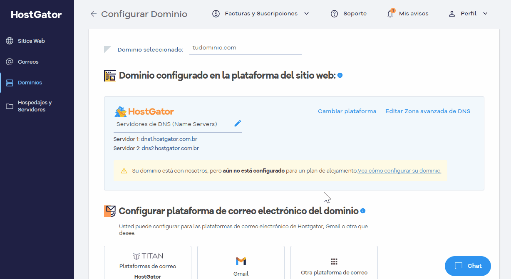
Task: Click the Configurar Dominio page title
Action: 144,14
